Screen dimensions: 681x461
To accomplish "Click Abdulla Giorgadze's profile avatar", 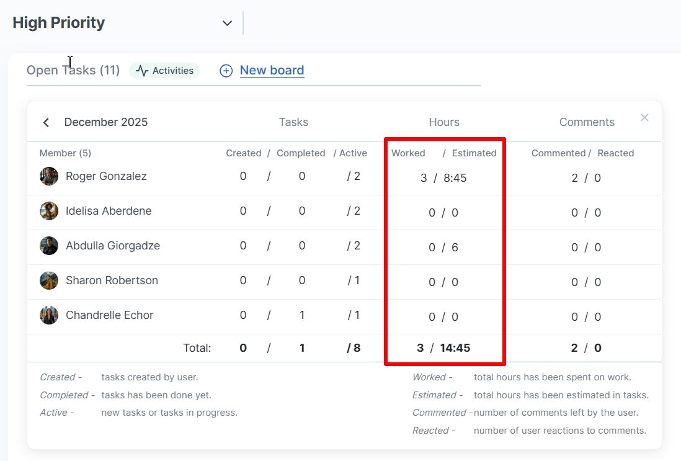I will [49, 246].
